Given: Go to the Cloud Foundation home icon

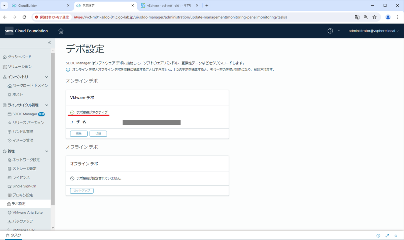Looking at the screenshot, I should [x=61, y=31].
